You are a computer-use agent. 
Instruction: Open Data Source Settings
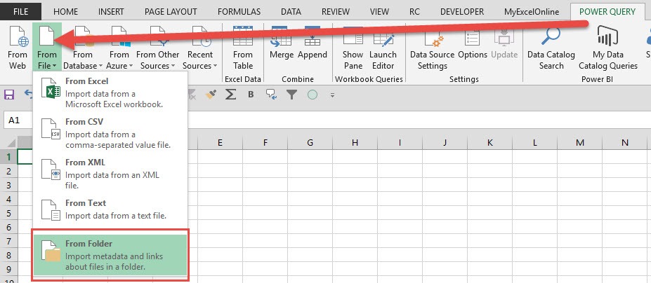point(432,47)
